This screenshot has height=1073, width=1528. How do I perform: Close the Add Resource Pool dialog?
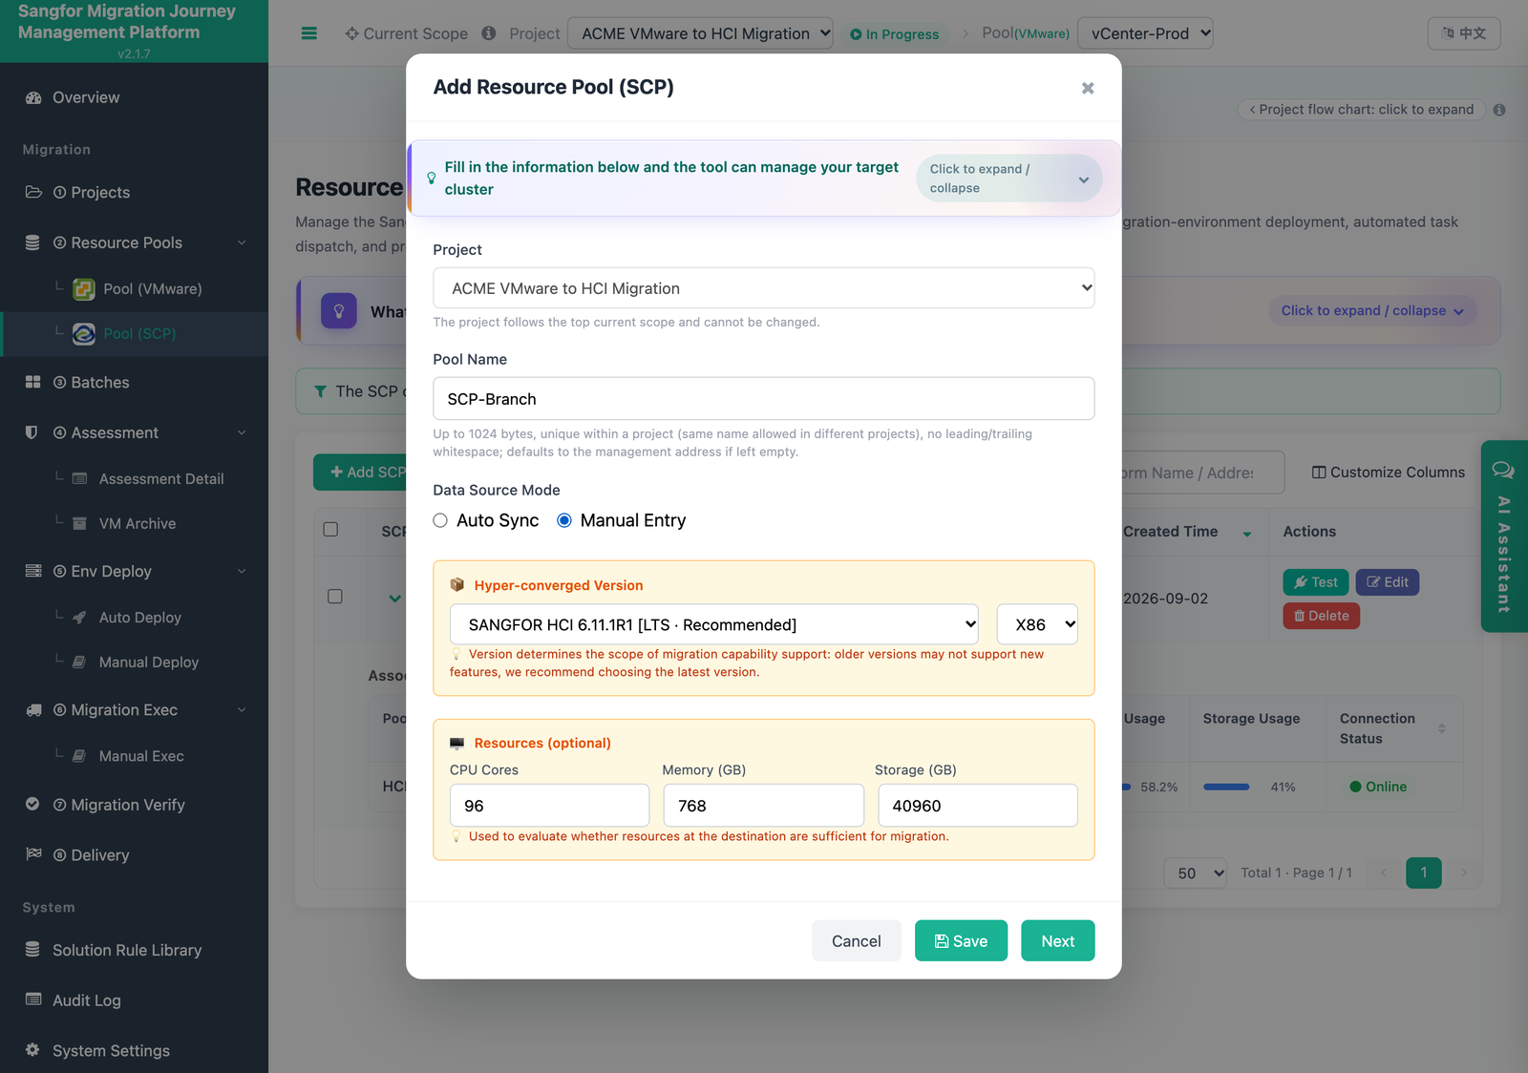pos(1088,88)
